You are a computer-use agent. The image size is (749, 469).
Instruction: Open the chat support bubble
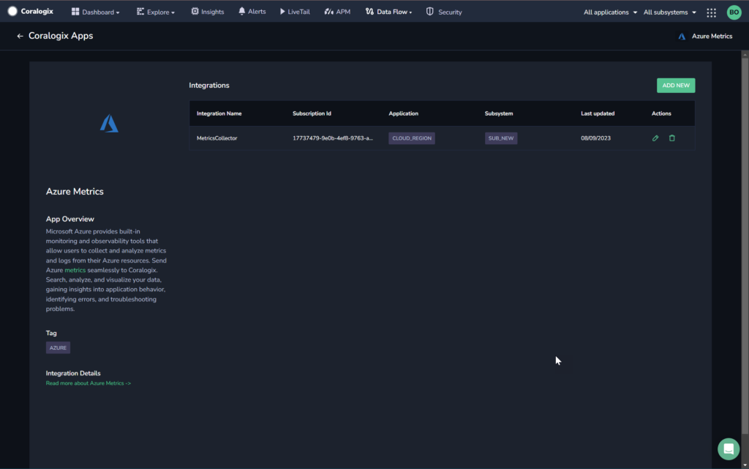pos(728,449)
